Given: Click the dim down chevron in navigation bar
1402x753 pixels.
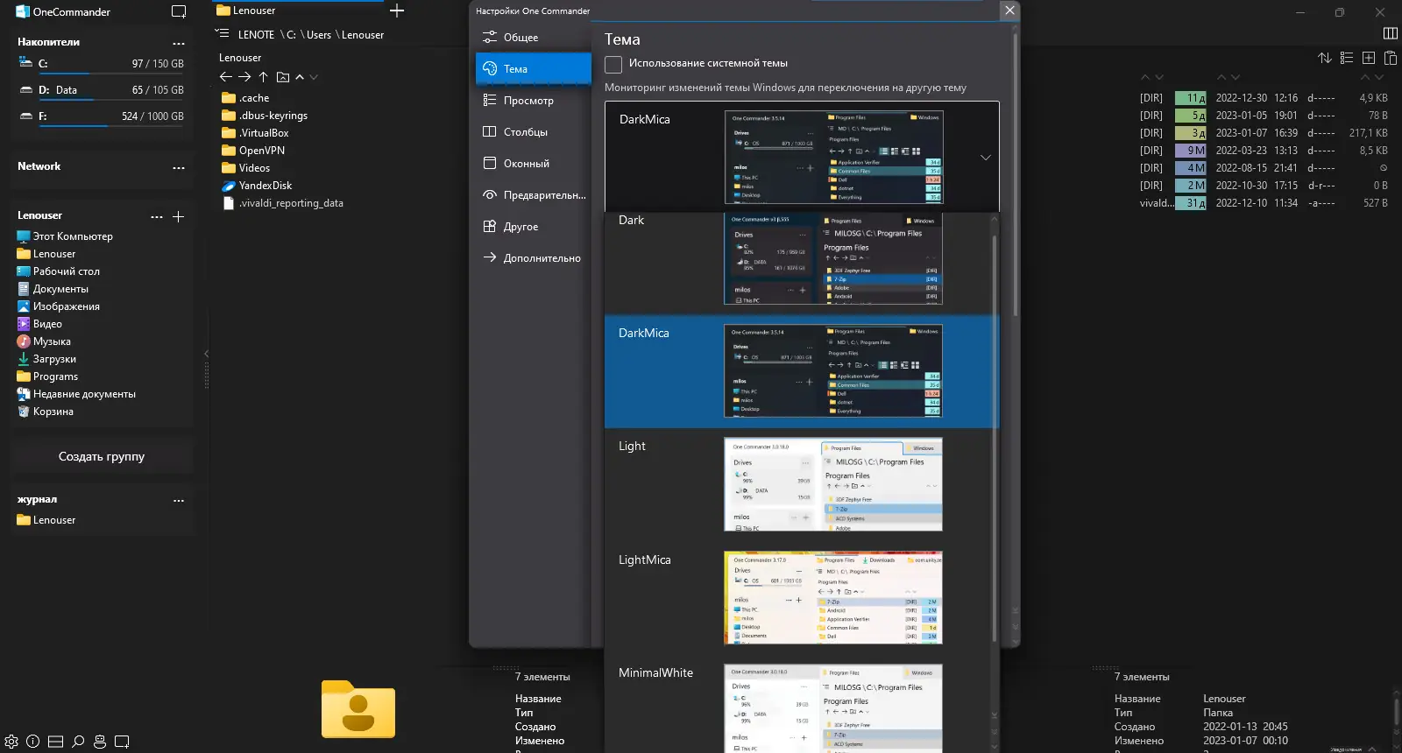Looking at the screenshot, I should click(x=314, y=77).
